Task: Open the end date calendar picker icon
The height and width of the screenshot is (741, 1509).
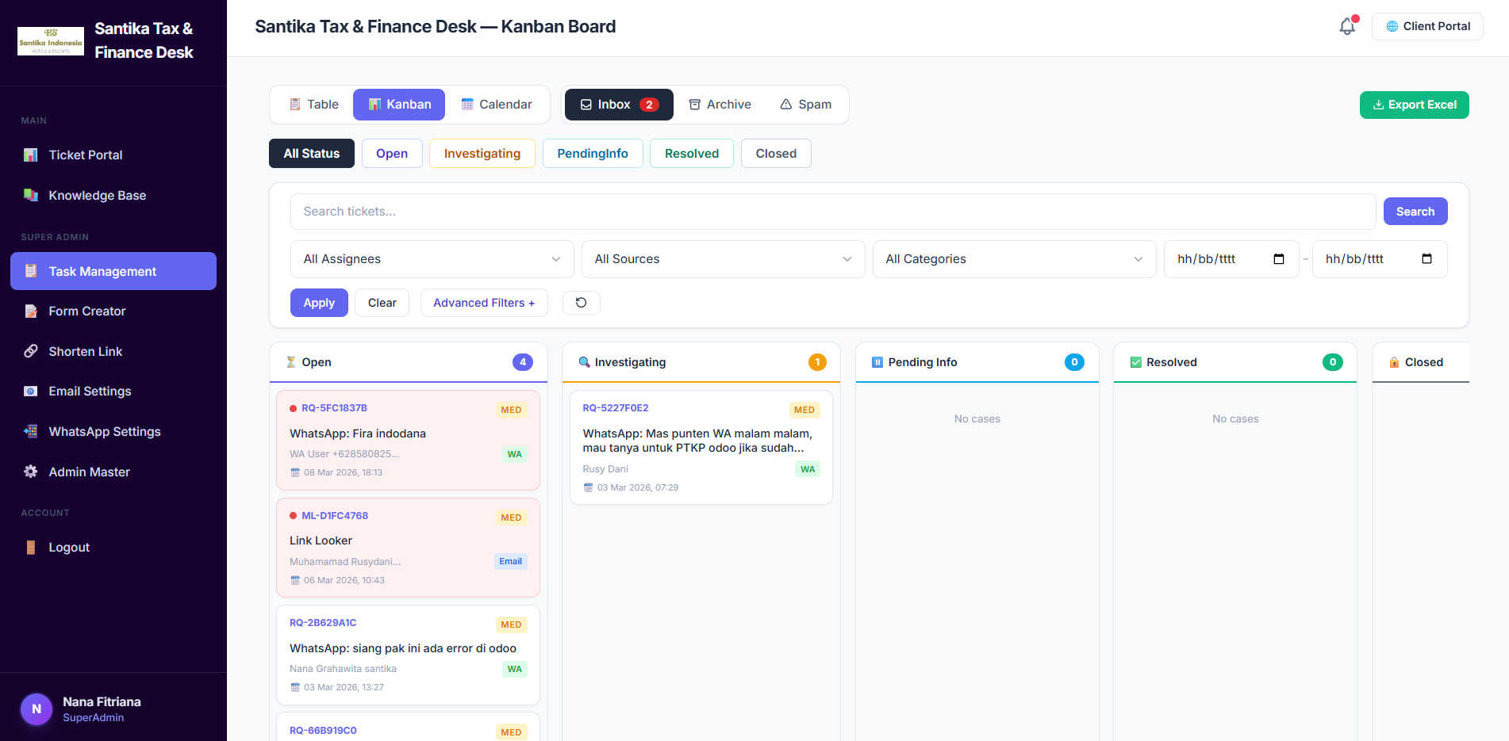Action: click(x=1426, y=259)
